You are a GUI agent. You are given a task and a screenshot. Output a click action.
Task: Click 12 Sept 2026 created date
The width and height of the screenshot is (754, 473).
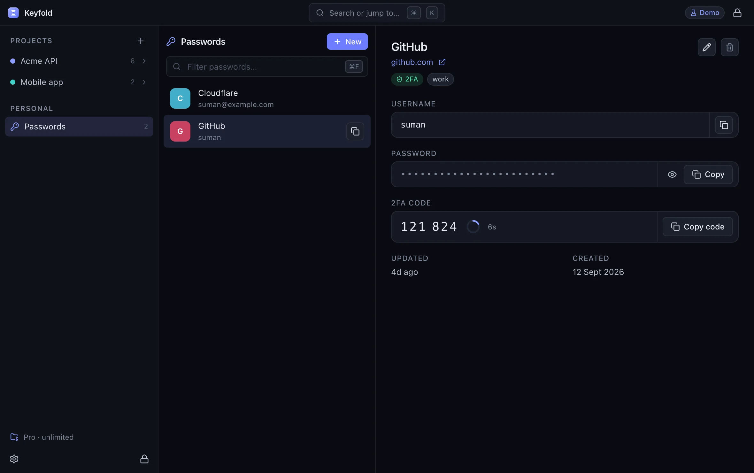(x=598, y=272)
